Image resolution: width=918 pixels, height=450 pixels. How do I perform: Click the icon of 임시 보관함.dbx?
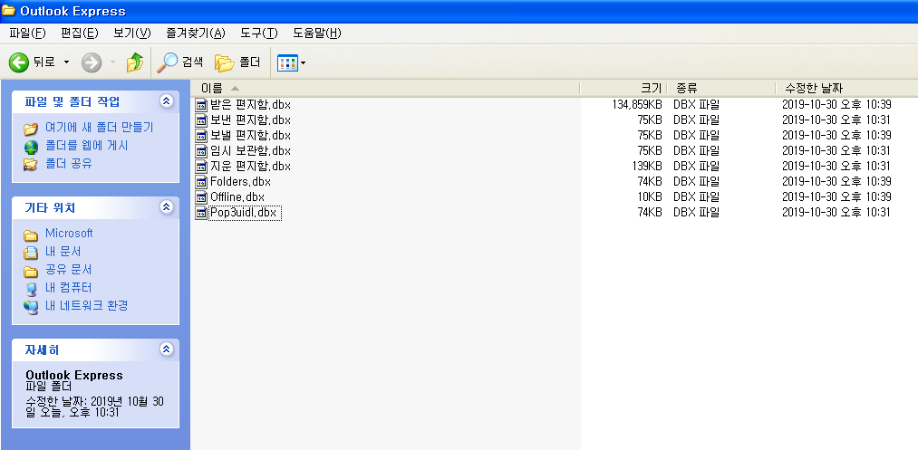point(201,151)
